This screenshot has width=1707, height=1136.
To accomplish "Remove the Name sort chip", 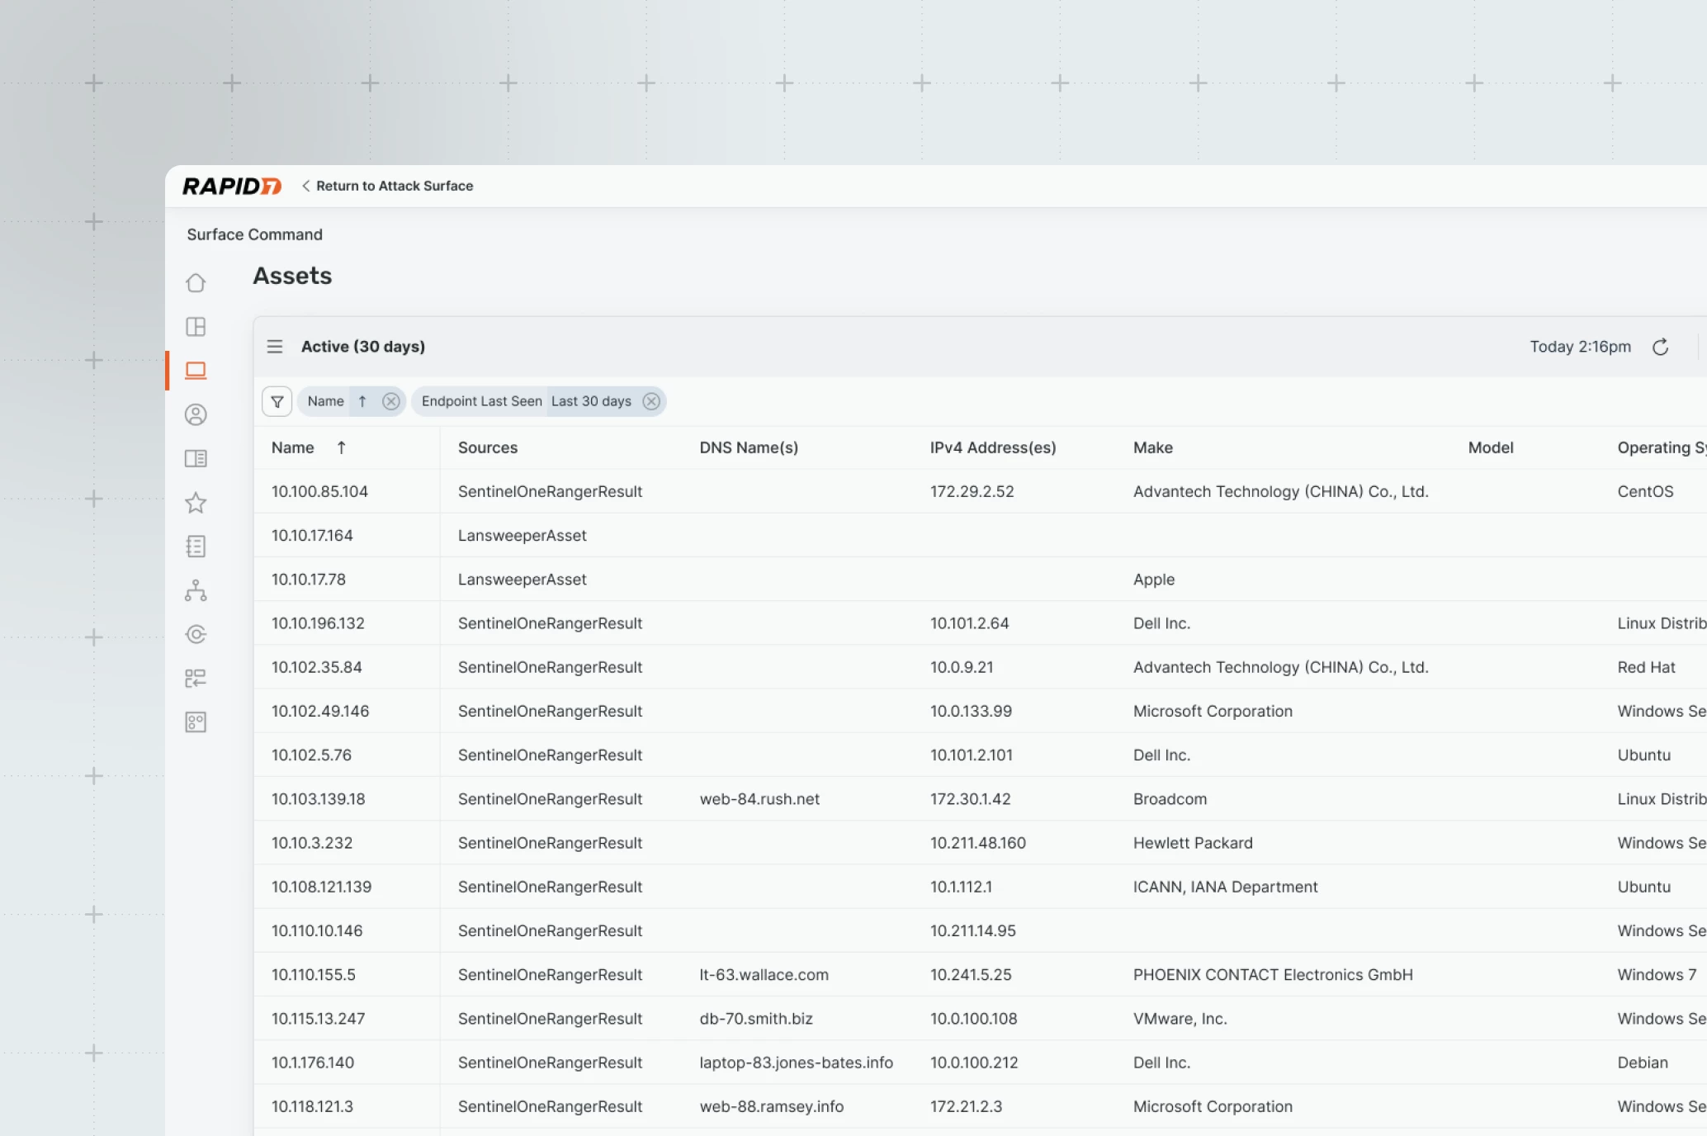I will tap(391, 401).
